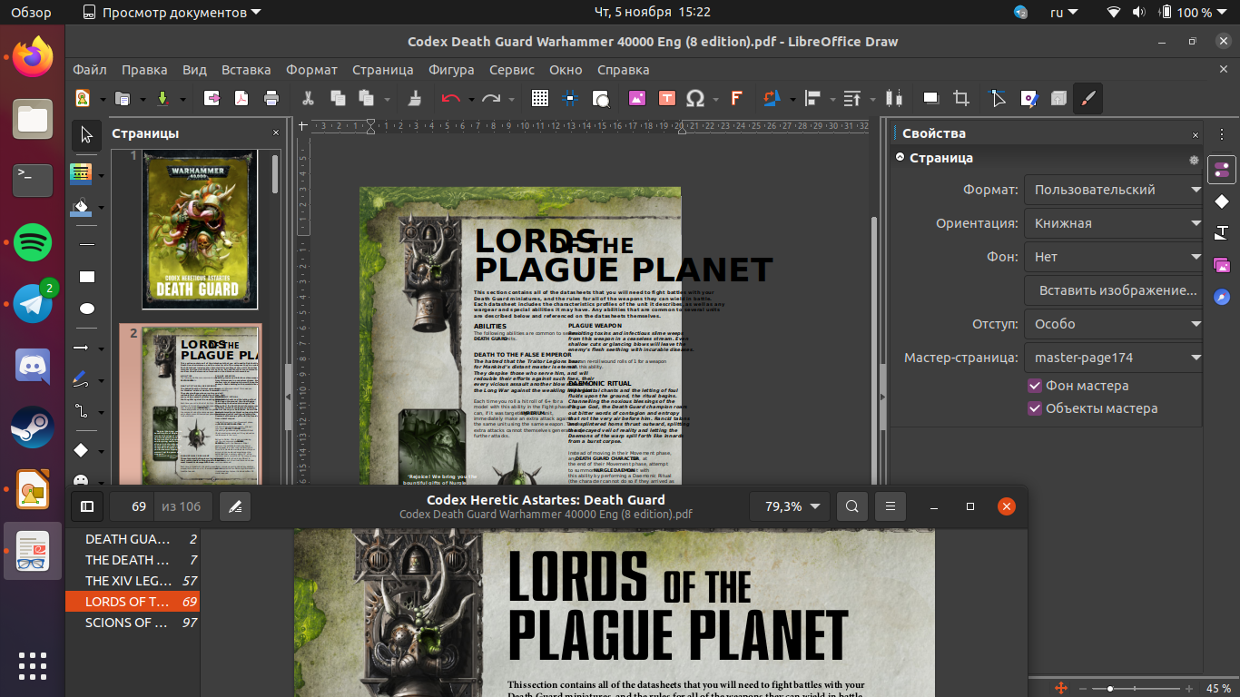Pick the Ellipse shape tool
Viewport: 1240px width, 697px height.
click(x=87, y=309)
